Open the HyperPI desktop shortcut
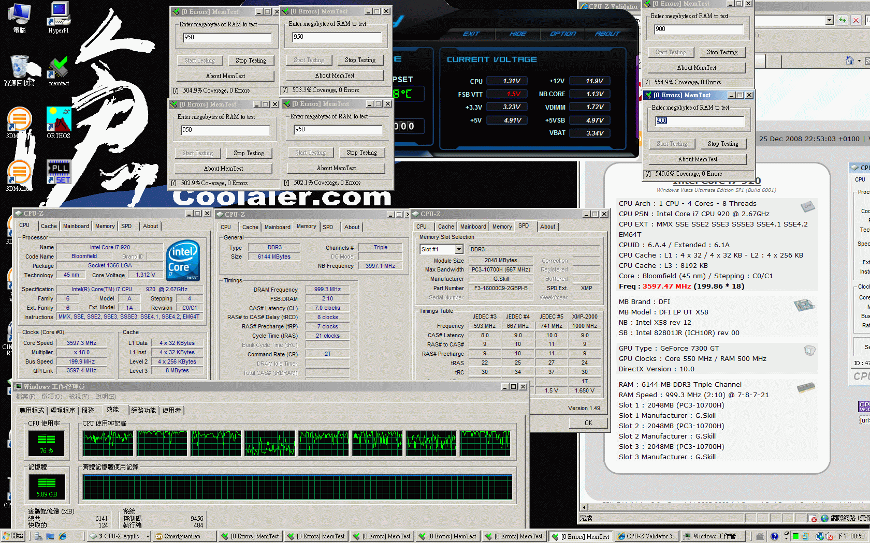The image size is (870, 543). [59, 17]
